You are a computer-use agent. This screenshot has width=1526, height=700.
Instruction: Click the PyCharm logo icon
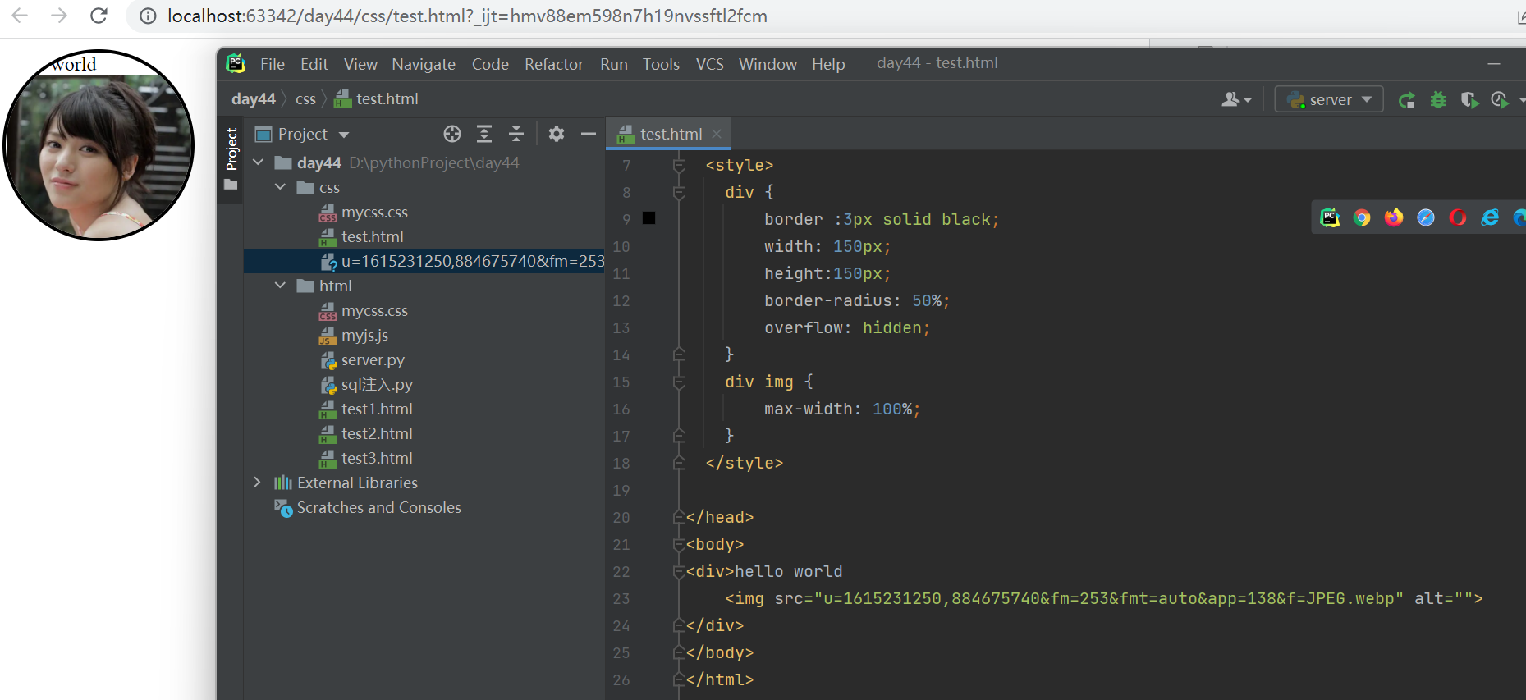coord(236,63)
